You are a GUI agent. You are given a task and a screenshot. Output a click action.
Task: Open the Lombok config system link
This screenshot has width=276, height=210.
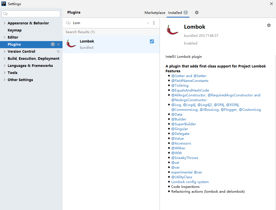pos(190,182)
